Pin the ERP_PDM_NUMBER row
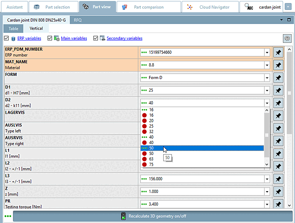The width and height of the screenshot is (295, 223). [278, 52]
